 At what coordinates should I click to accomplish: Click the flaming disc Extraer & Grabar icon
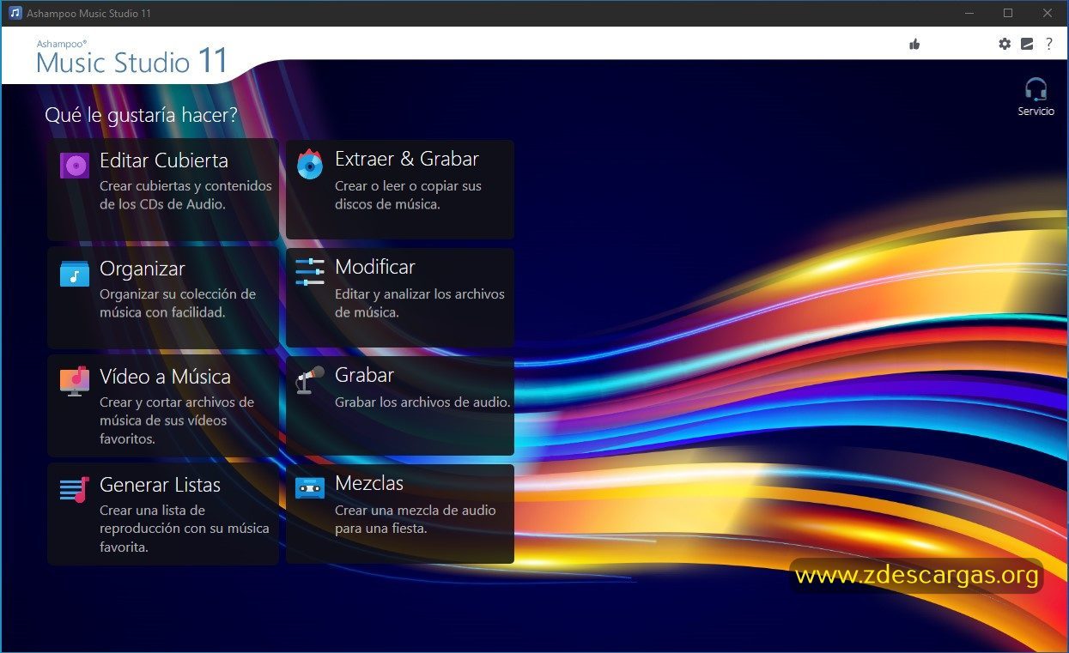click(309, 163)
